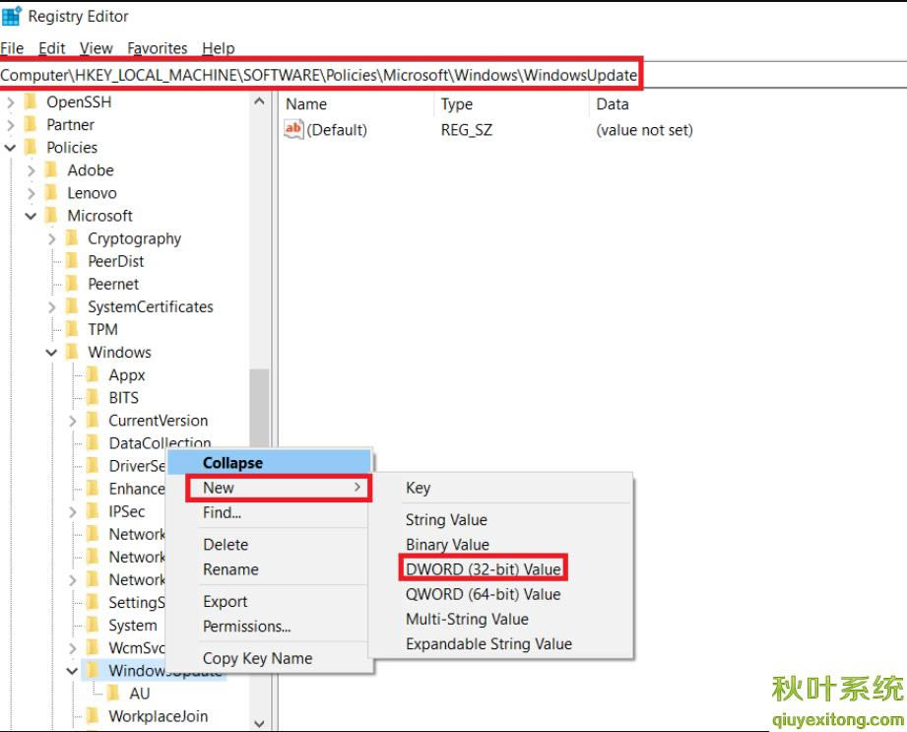Click the PeerDist folder icon
Image resolution: width=907 pixels, height=732 pixels.
pyautogui.click(x=72, y=261)
